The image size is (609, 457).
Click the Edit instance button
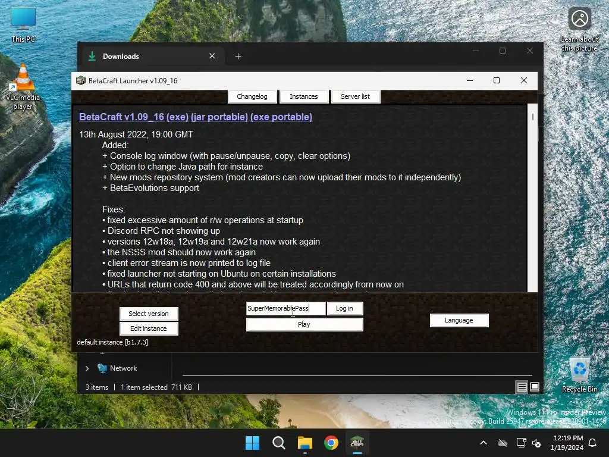pyautogui.click(x=149, y=328)
